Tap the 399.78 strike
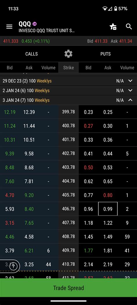 (68, 112)
